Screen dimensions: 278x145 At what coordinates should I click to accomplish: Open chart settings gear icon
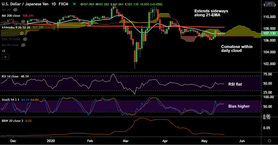click(x=269, y=141)
